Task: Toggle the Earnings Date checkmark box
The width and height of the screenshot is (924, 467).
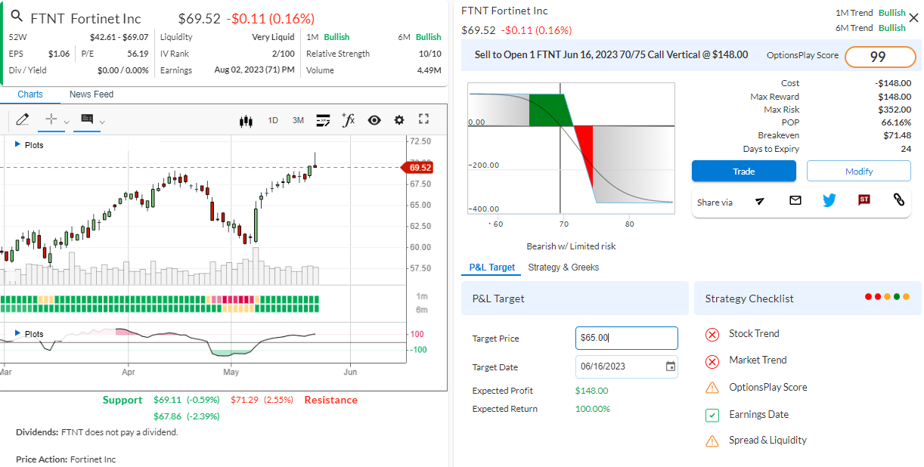Action: 712,415
